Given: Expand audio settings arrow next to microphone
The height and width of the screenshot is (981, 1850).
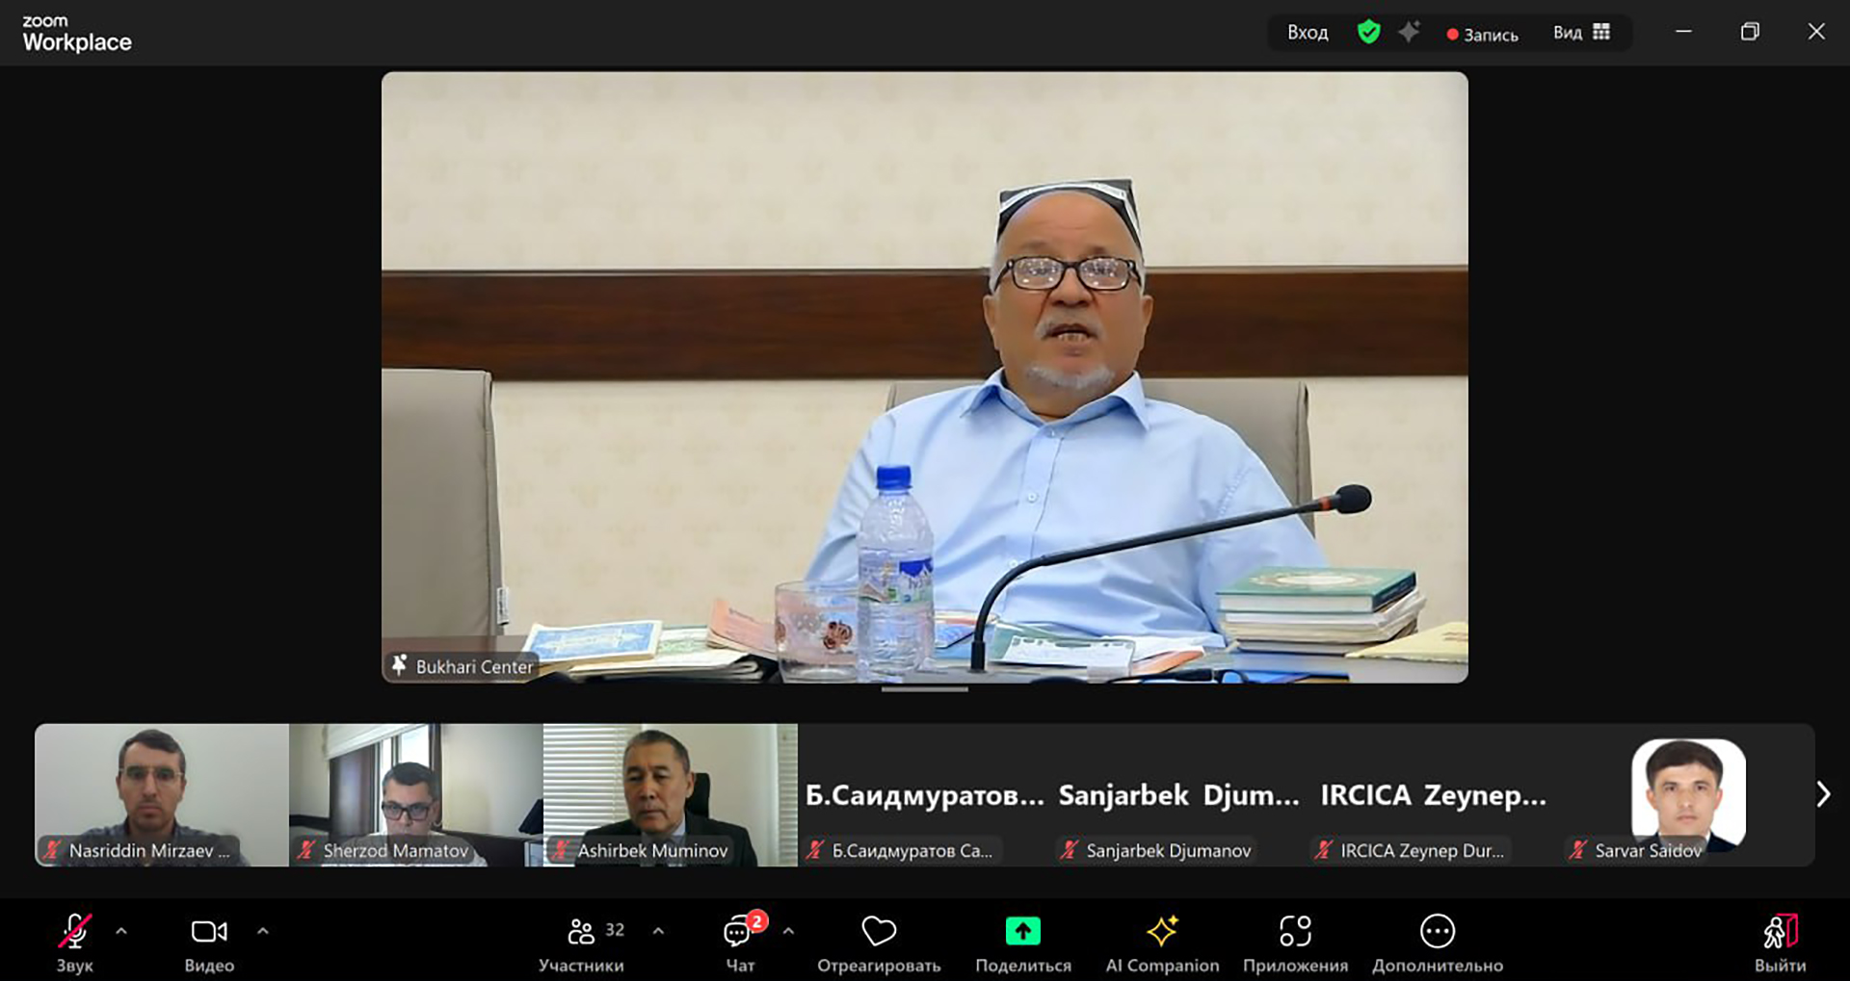Looking at the screenshot, I should coord(121,931).
